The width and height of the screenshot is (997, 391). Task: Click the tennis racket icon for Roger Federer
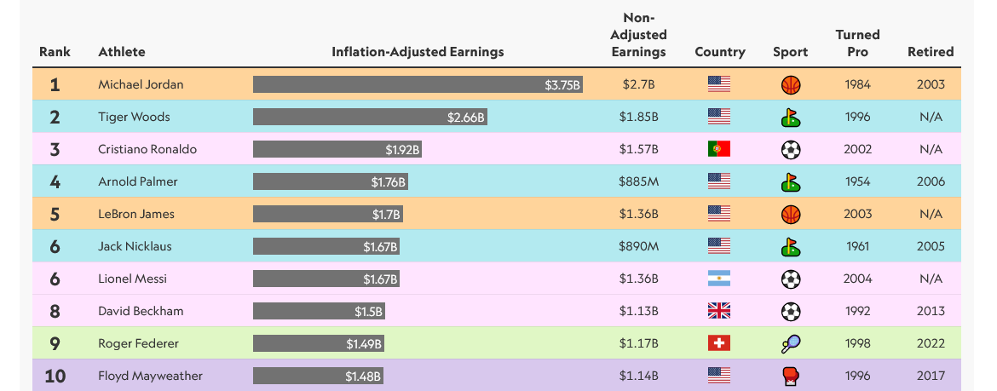point(791,344)
